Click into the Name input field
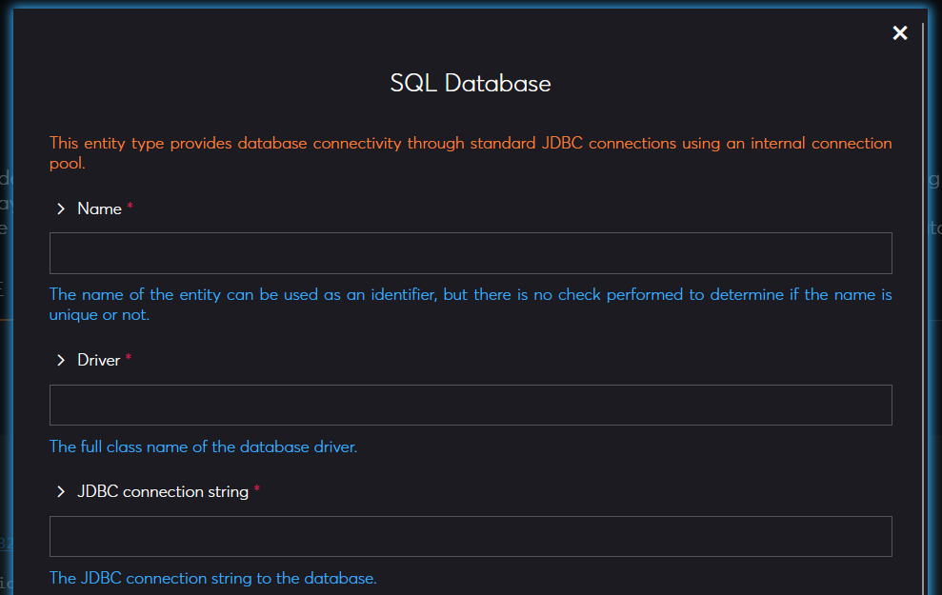 click(471, 253)
